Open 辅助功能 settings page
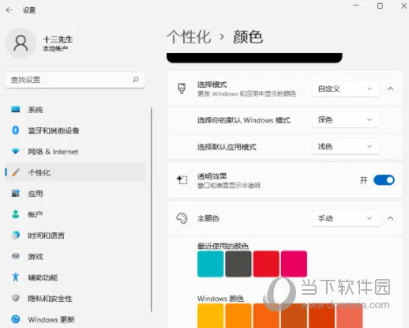Viewport: 409px width, 328px height. point(75,277)
